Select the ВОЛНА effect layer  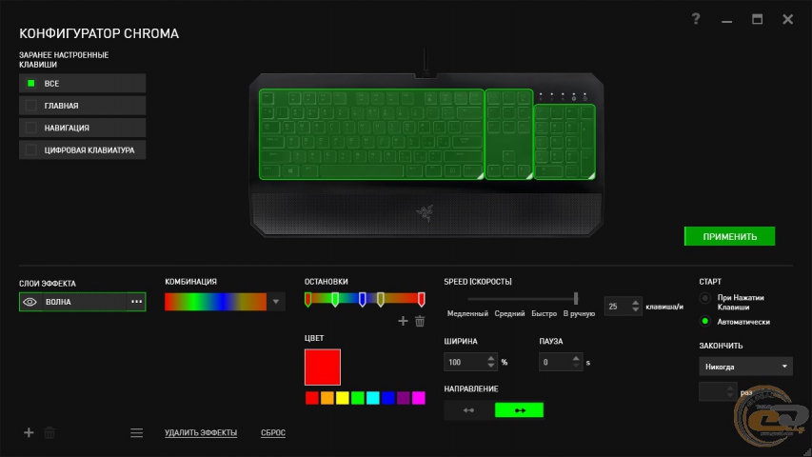click(82, 302)
